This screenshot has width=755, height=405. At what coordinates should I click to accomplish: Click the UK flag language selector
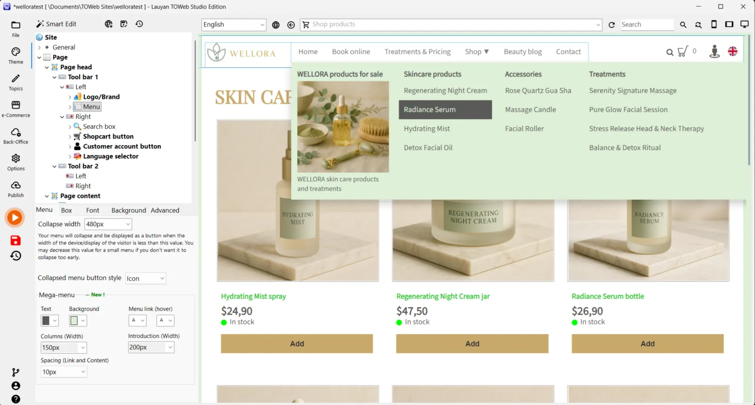733,51
